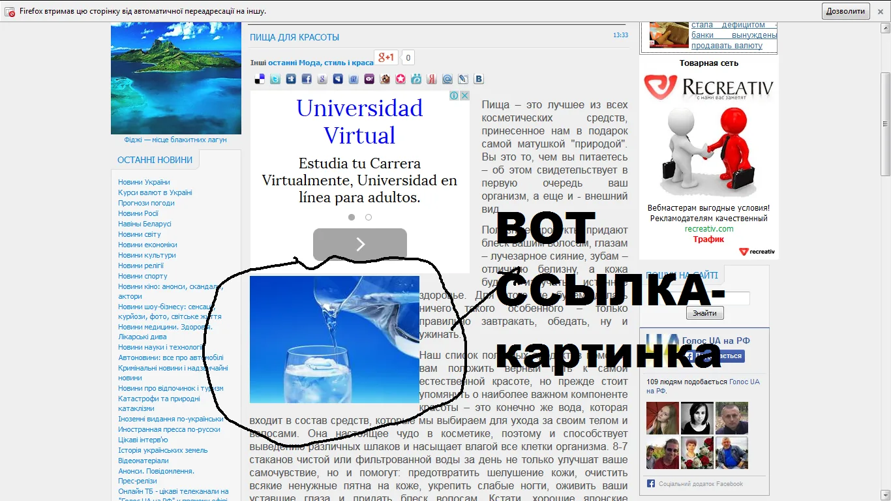Allow the redirect with Дозволити button
Image resolution: width=891 pixels, height=501 pixels.
coord(846,11)
